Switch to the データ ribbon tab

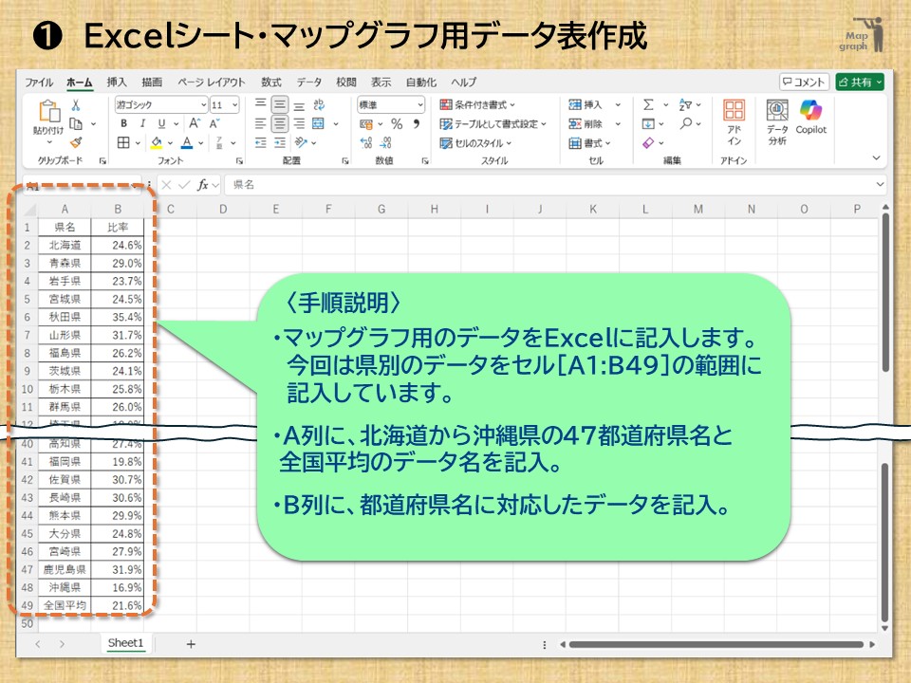[309, 83]
